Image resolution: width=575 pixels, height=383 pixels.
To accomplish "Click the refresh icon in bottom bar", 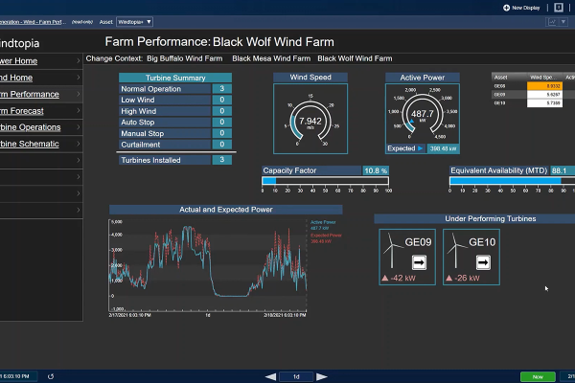I will 50,375.
